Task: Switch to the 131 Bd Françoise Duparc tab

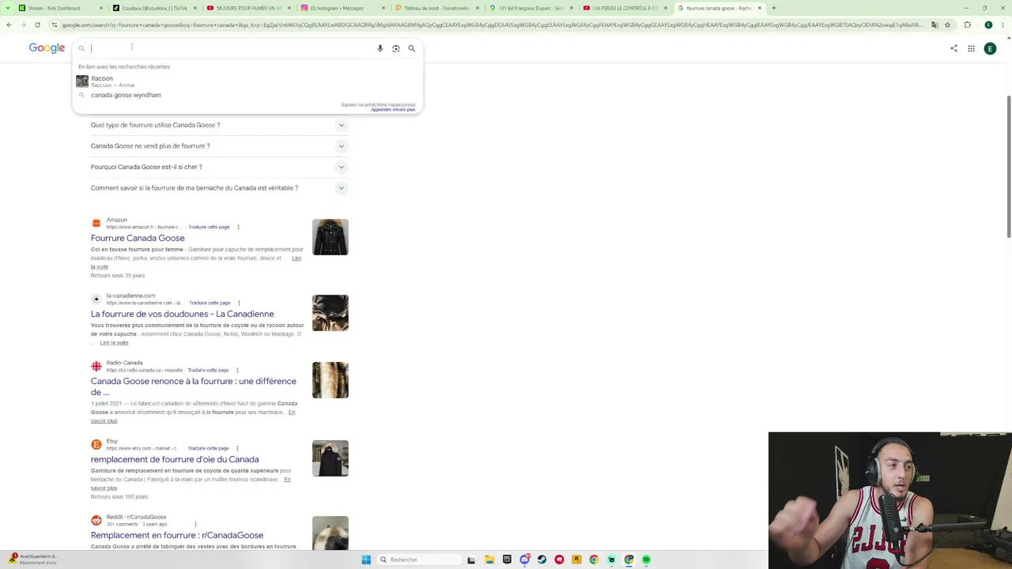Action: (x=531, y=8)
